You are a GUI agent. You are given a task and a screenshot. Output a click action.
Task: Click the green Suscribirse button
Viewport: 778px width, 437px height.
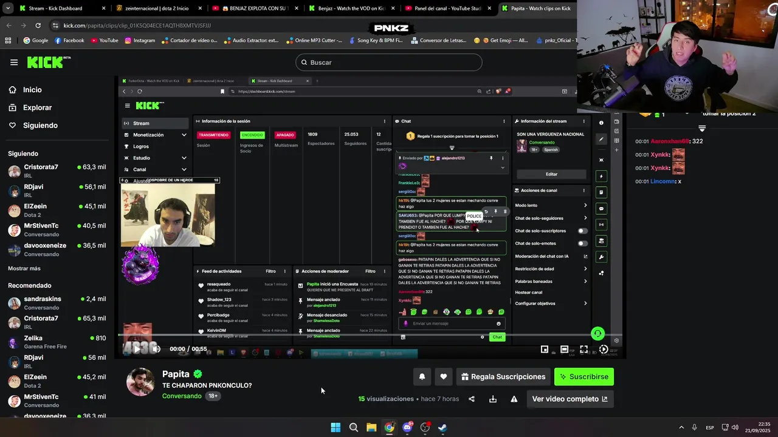(584, 377)
